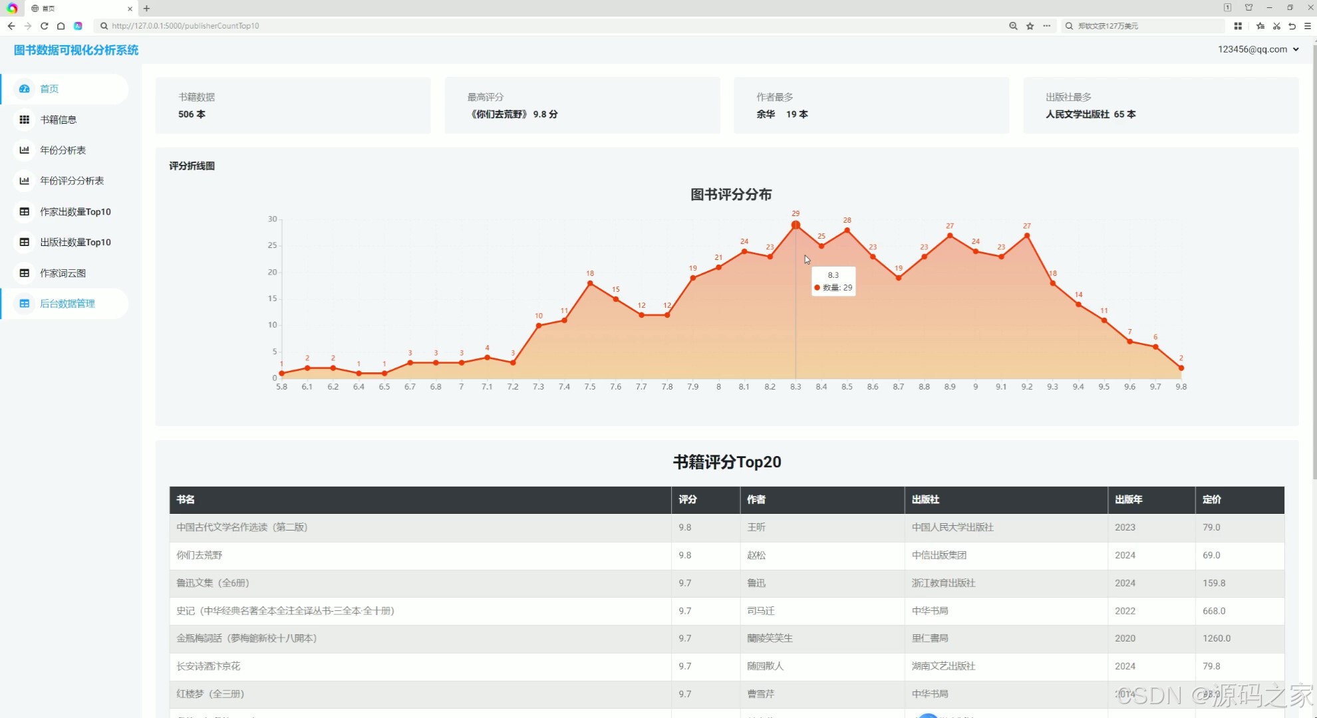
Task: Open the browser hamburger main menu
Action: 1307,26
